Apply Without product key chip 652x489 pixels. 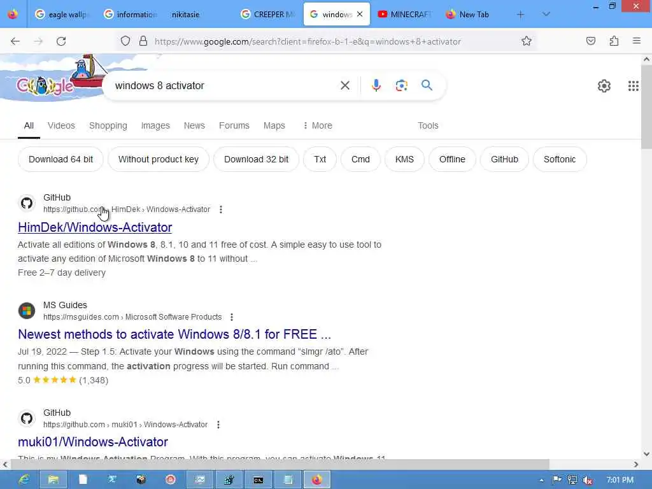(x=159, y=159)
